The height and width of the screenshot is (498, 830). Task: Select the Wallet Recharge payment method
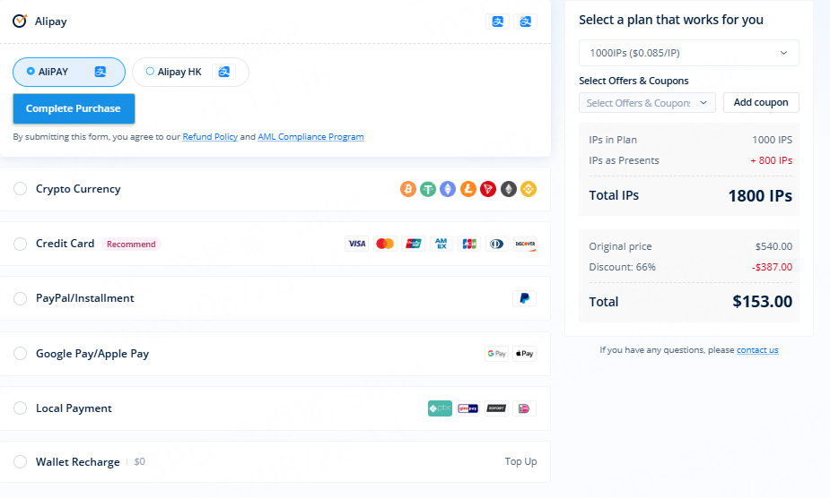click(21, 462)
